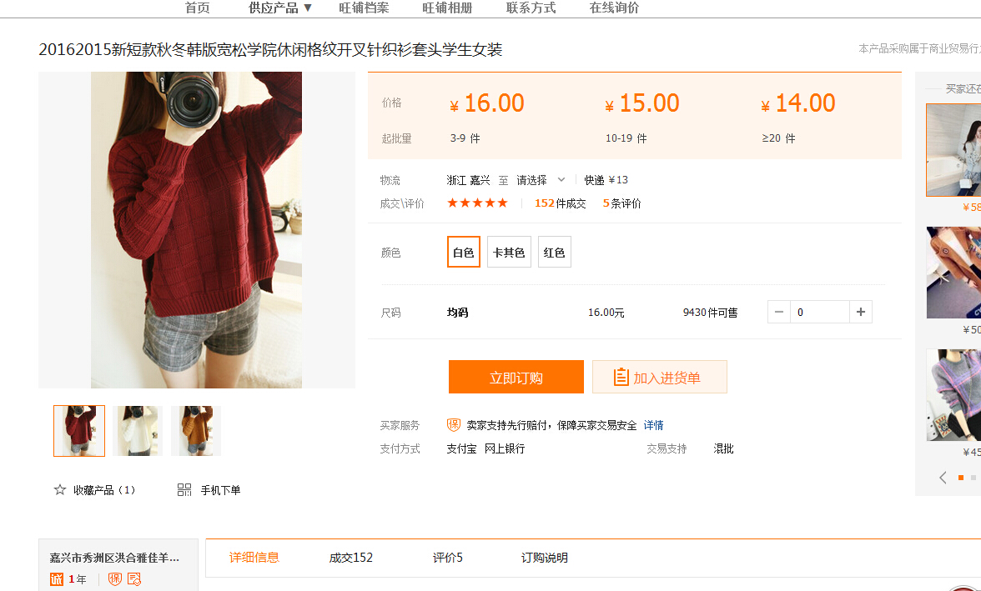Screen dimensions: 981x591
Task: Click the quantity input field
Action: pos(819,312)
